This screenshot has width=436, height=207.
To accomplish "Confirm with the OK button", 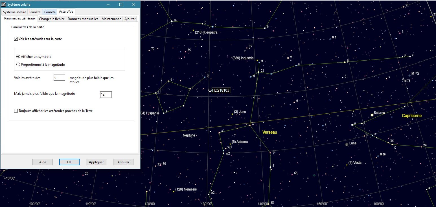I will click(69, 162).
